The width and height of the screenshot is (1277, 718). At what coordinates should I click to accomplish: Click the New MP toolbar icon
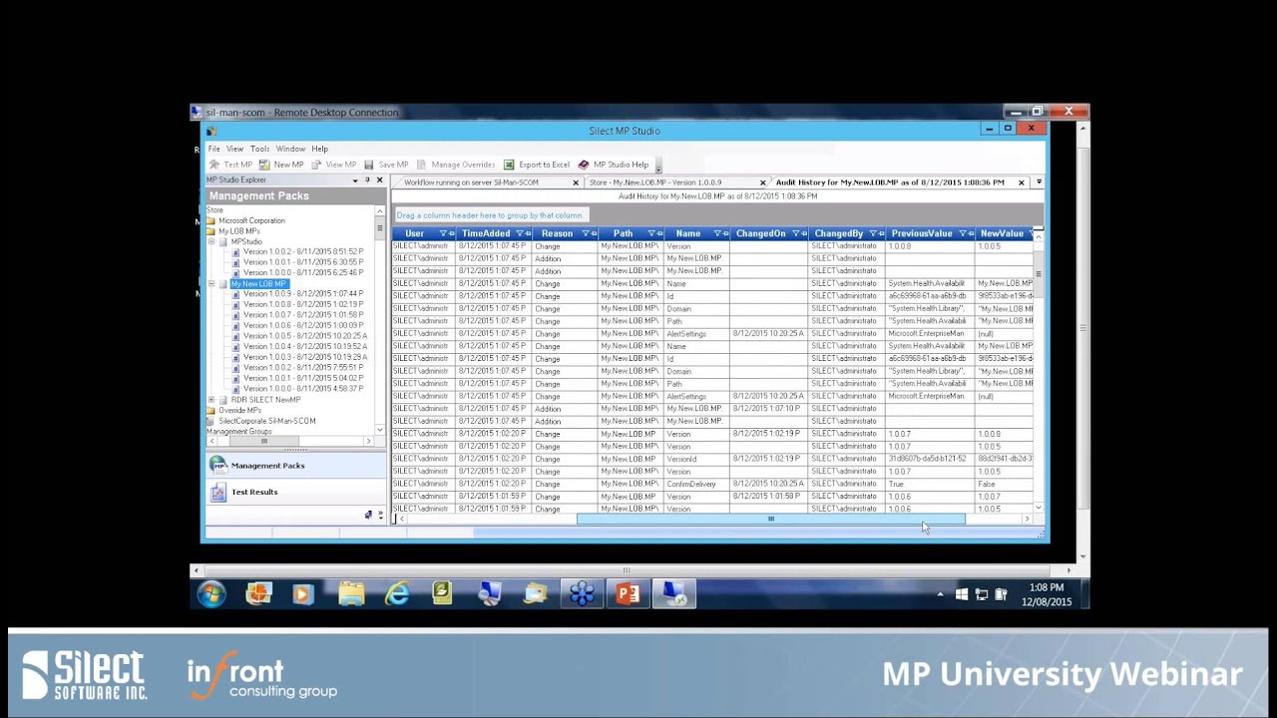click(x=264, y=165)
